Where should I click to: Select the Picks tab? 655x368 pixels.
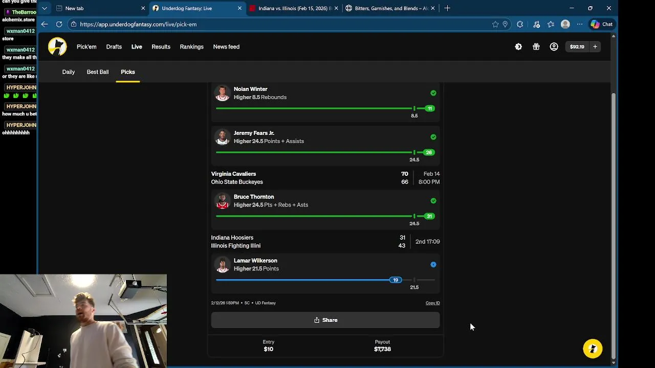(x=128, y=72)
